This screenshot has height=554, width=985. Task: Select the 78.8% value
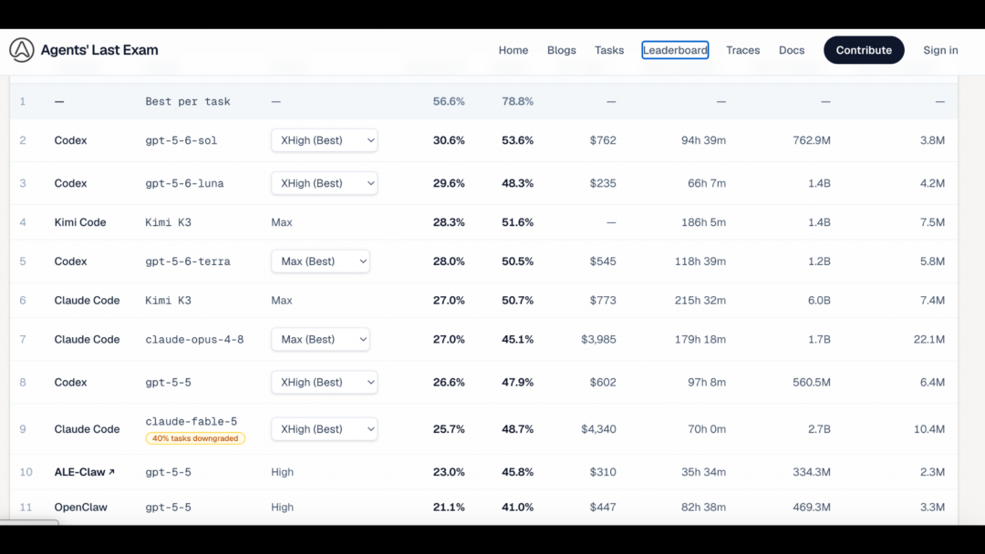click(x=518, y=102)
